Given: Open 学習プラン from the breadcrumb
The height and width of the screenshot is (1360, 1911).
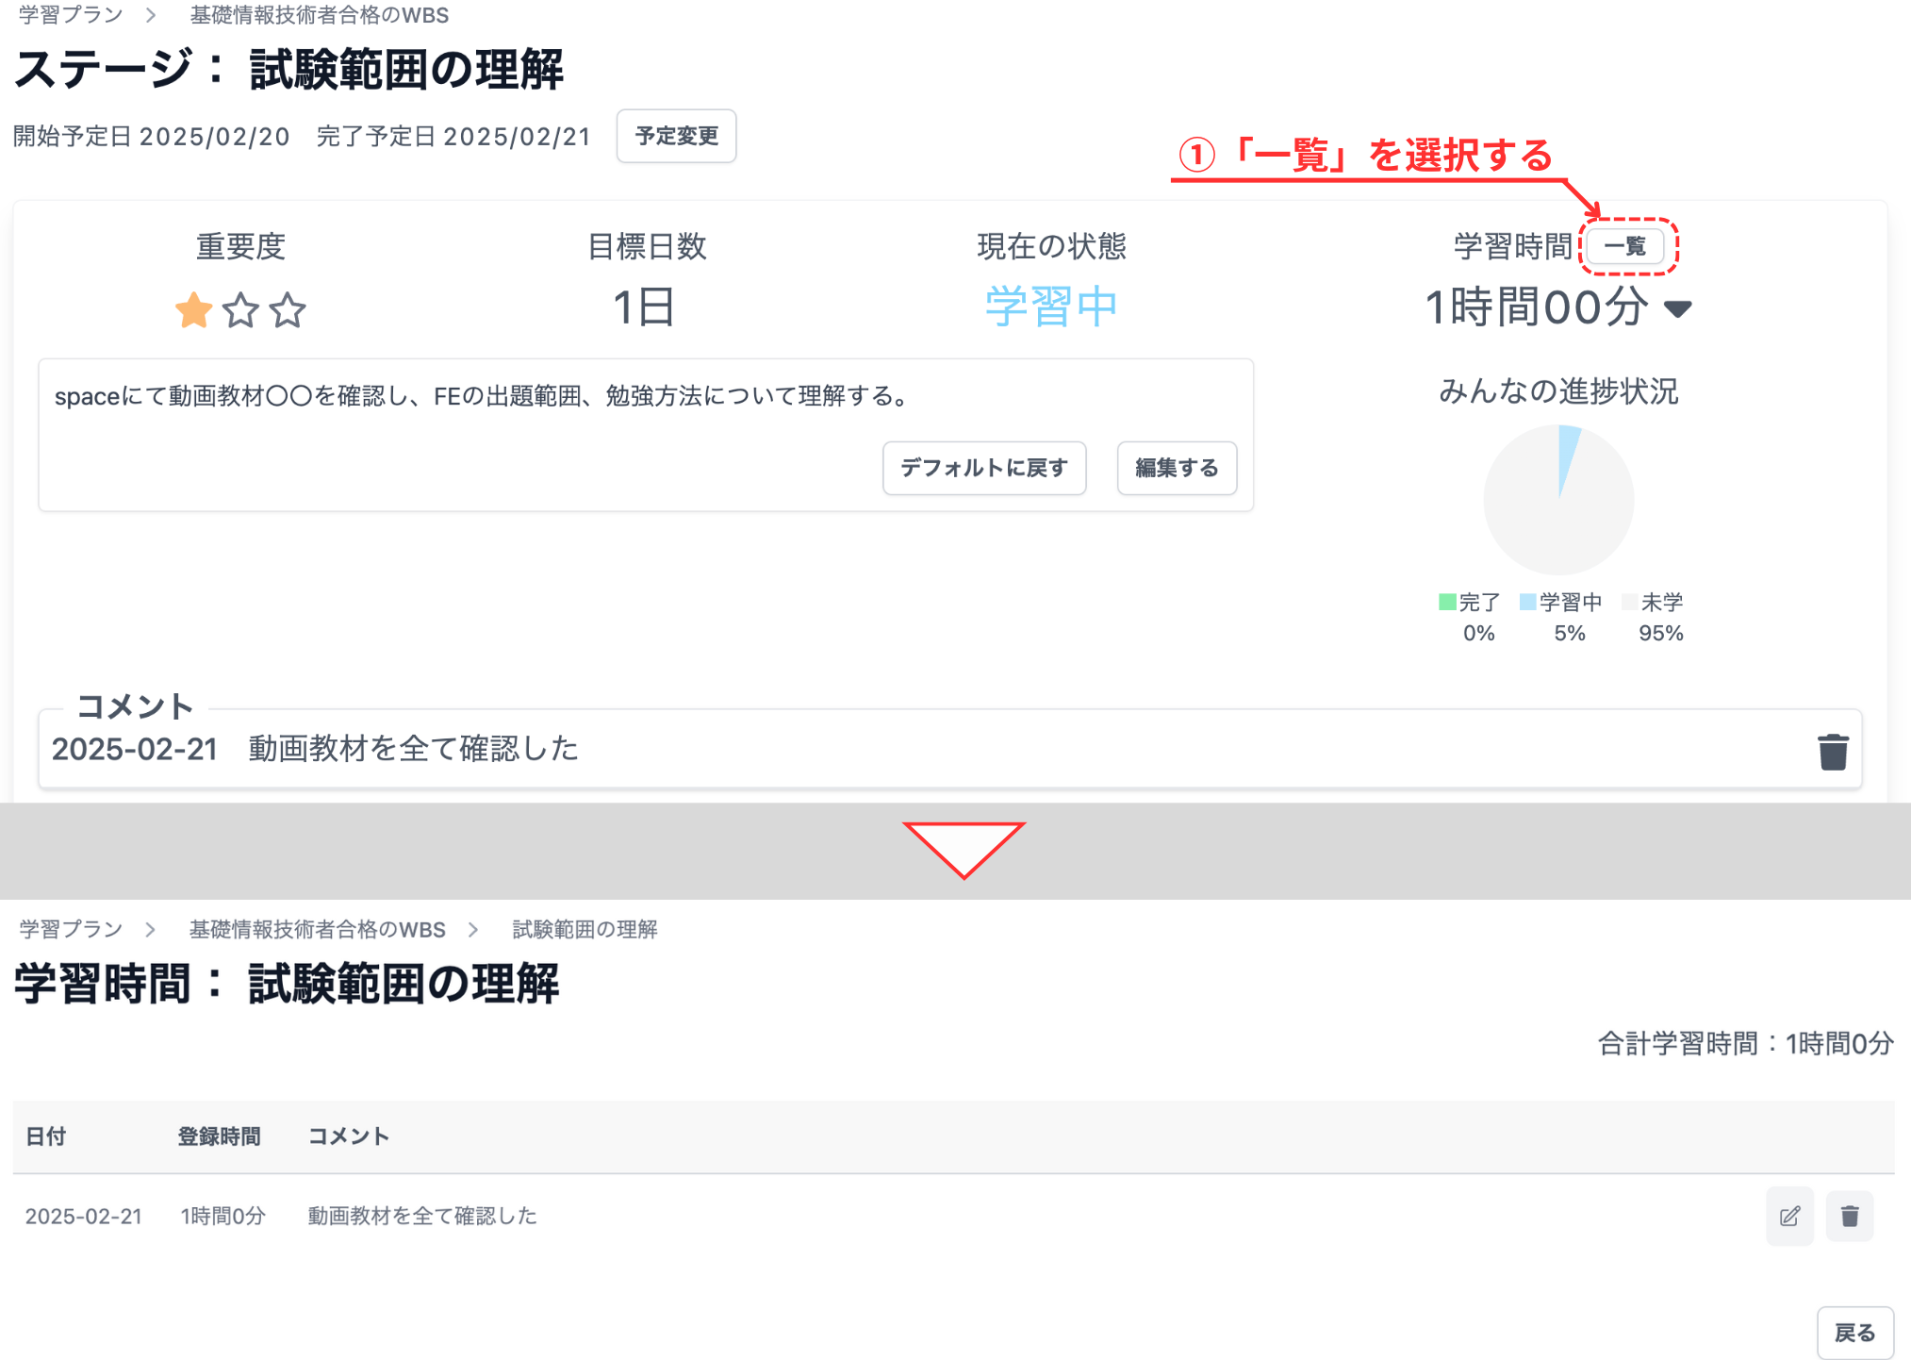Looking at the screenshot, I should click(x=69, y=15).
